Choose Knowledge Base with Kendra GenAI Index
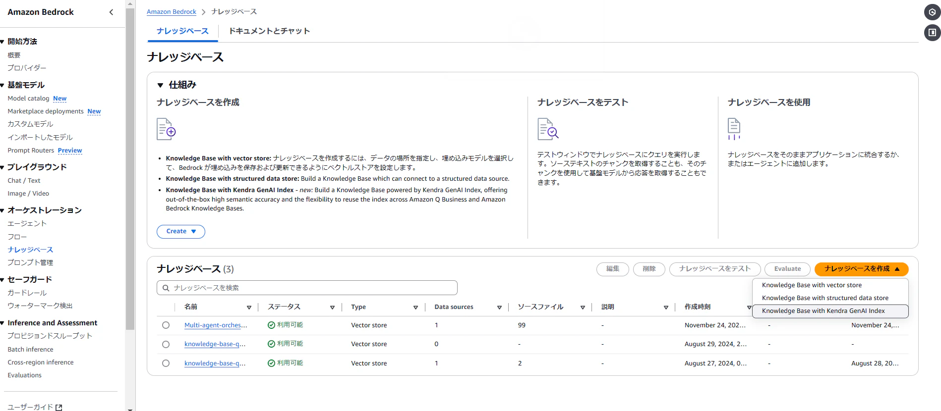 (830, 311)
